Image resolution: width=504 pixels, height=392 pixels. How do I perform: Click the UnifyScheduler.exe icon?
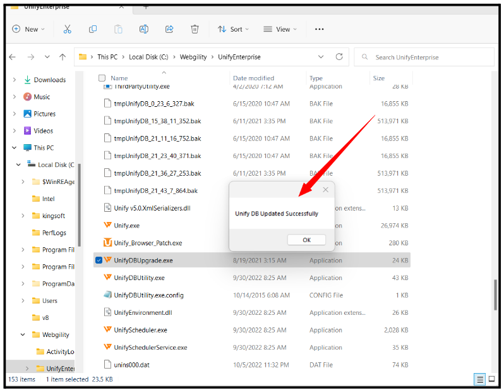coord(107,329)
